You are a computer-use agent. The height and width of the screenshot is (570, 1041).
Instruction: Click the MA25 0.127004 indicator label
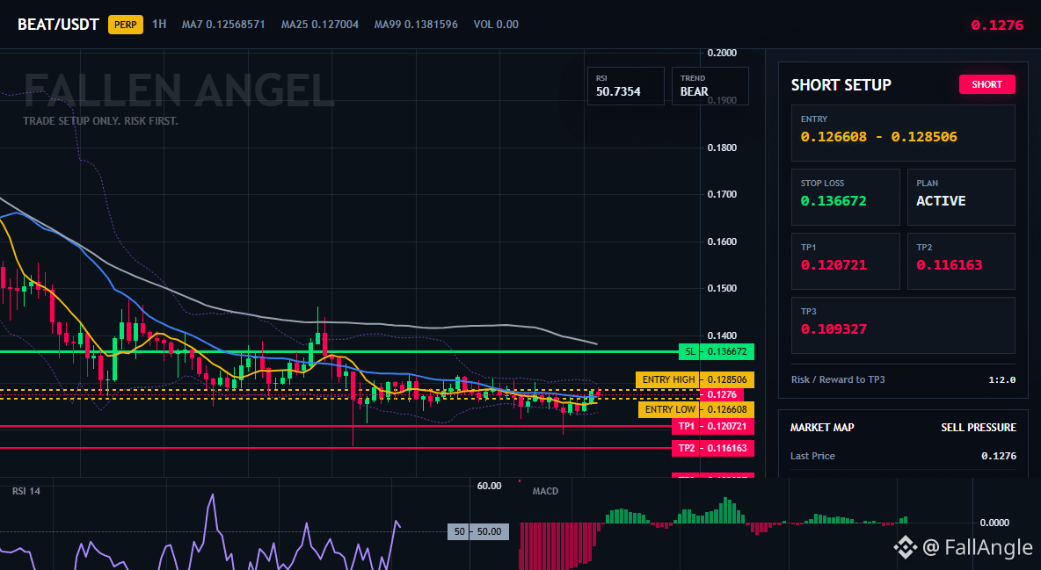click(x=320, y=25)
